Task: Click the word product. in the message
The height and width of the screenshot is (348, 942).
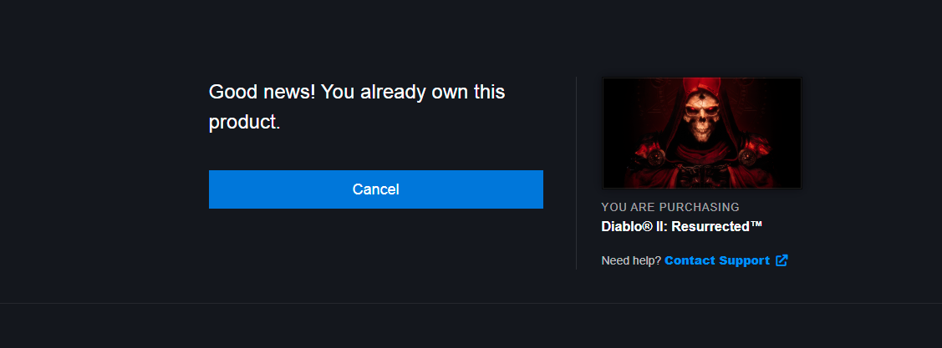Action: pos(245,123)
